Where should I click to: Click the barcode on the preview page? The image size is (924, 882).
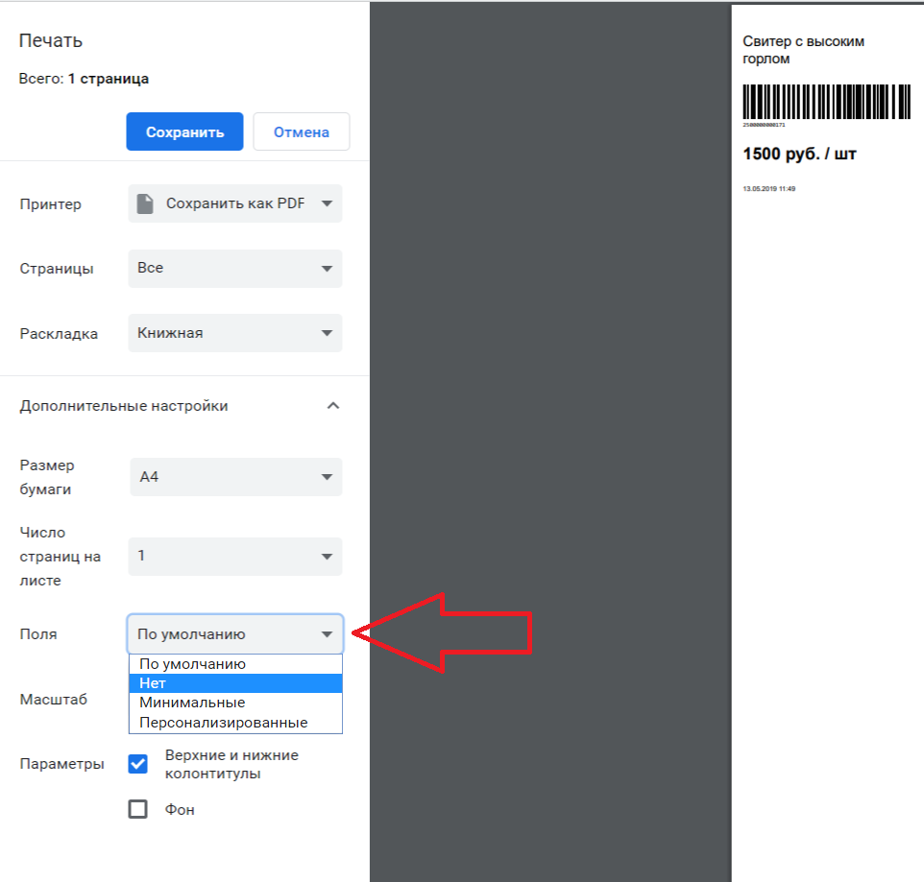(826, 102)
